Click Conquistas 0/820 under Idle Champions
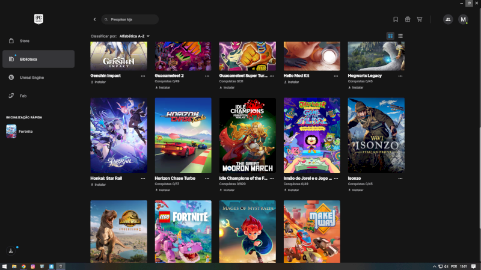 [x=232, y=184]
